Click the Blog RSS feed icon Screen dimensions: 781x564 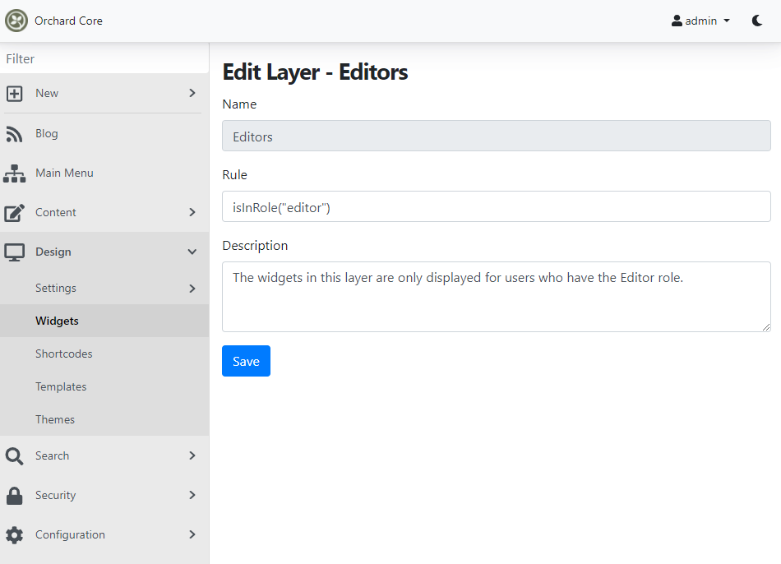(x=15, y=133)
